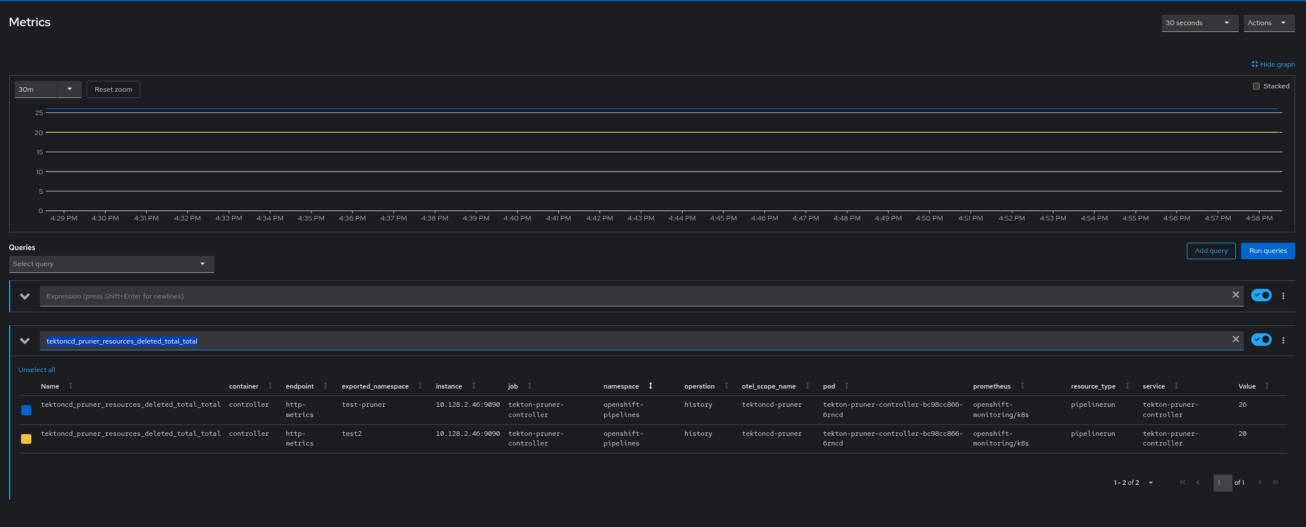
Task: Click the Run queries button
Action: point(1267,251)
